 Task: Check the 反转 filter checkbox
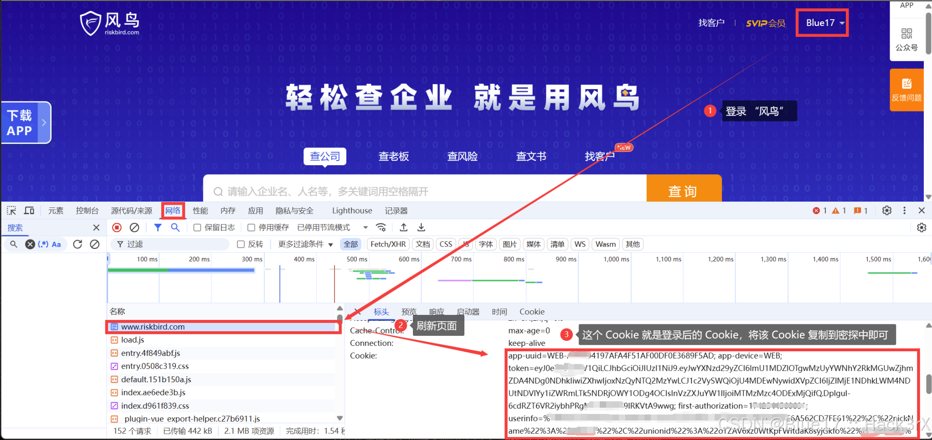click(241, 244)
